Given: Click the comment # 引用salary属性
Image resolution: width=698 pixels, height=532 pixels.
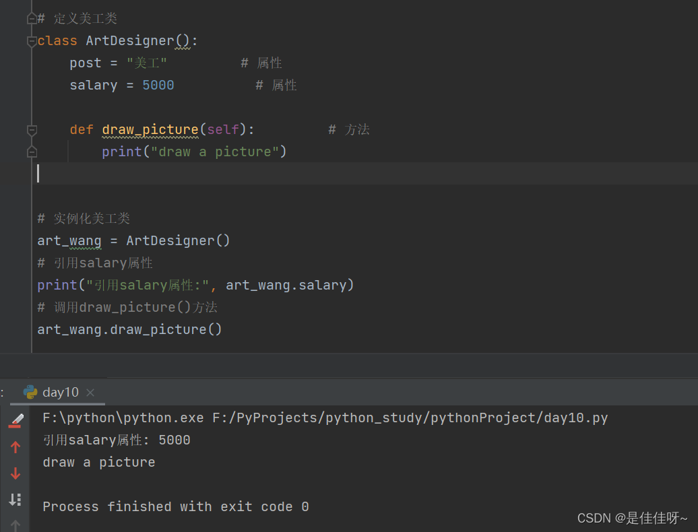Looking at the screenshot, I should coord(95,263).
